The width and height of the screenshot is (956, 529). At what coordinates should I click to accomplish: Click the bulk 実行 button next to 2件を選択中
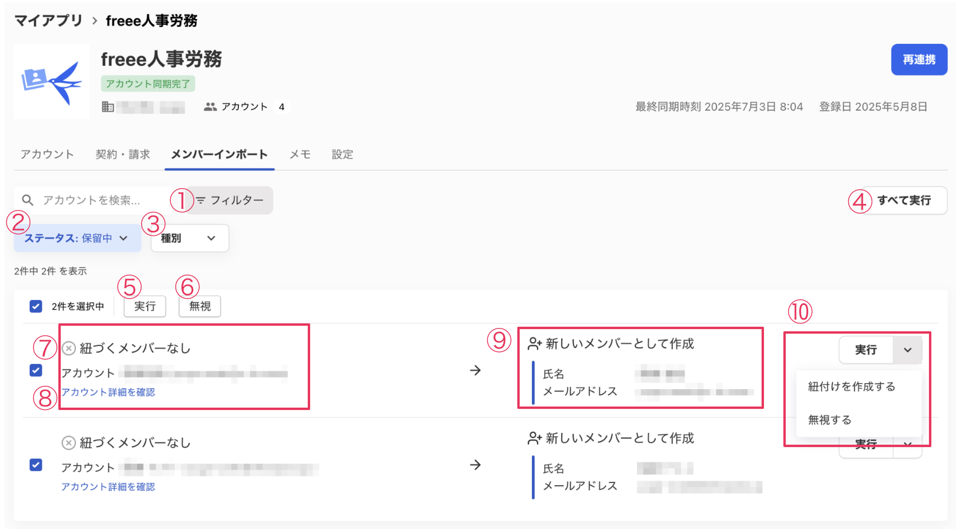tap(145, 306)
